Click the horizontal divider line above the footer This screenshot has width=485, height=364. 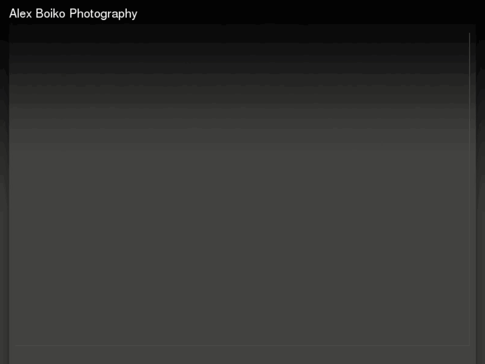tap(242, 345)
